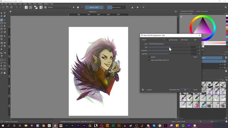Click the Hue slider track
This screenshot has height=128, width=228.
(x=169, y=47)
